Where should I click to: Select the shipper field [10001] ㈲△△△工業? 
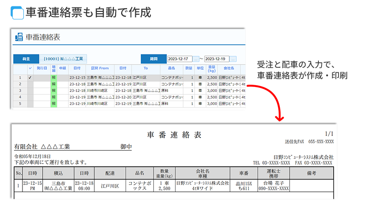(x=63, y=59)
